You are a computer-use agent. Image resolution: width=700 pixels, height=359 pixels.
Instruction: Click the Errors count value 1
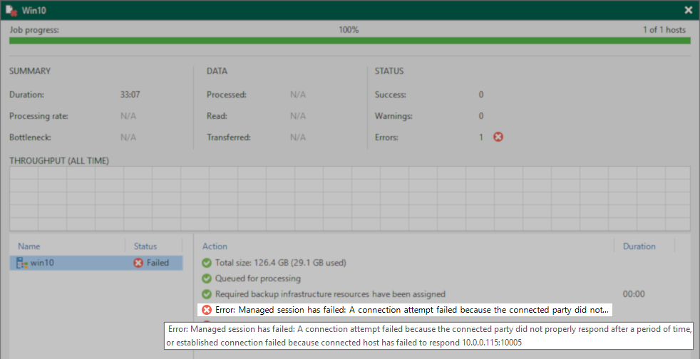[481, 137]
